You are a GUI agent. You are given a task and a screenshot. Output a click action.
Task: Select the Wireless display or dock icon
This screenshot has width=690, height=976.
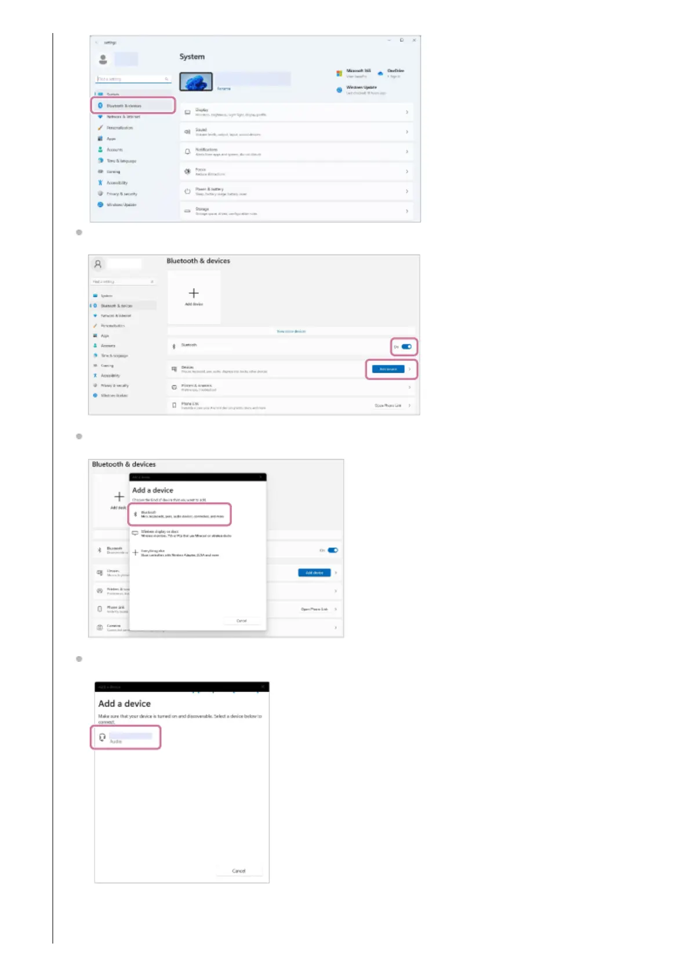tap(135, 533)
